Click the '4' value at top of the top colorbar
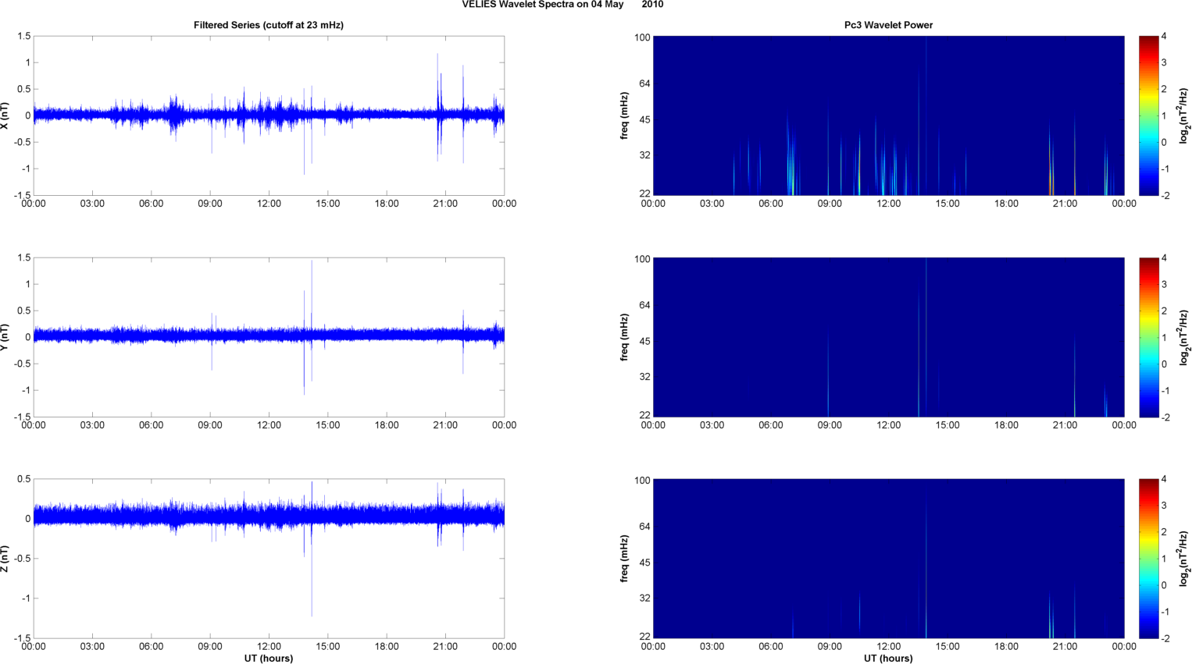Viewport: 1192px width, 664px height. click(1164, 37)
